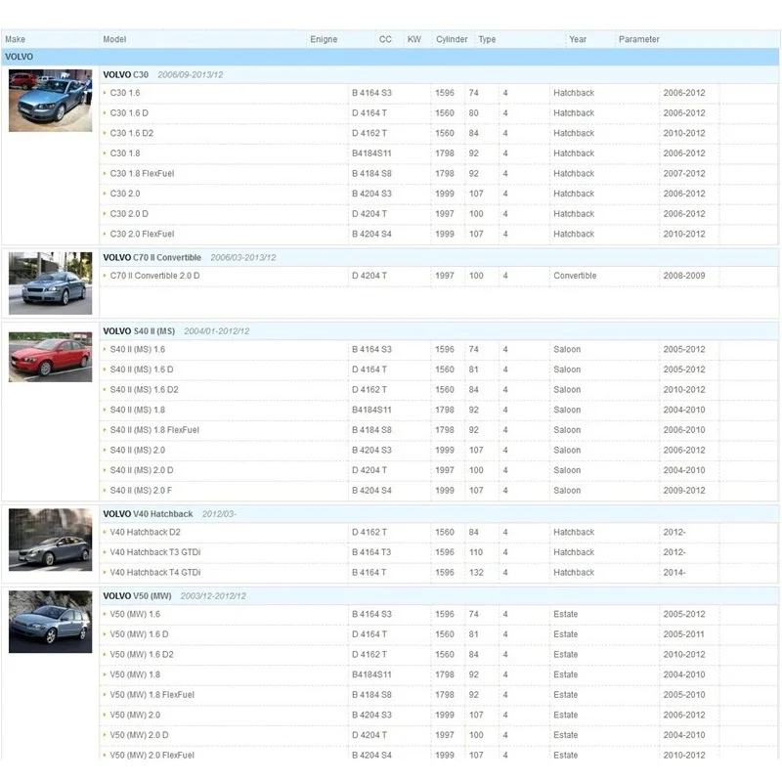Select the C70 II Convertible 2.0 D row

tap(154, 276)
